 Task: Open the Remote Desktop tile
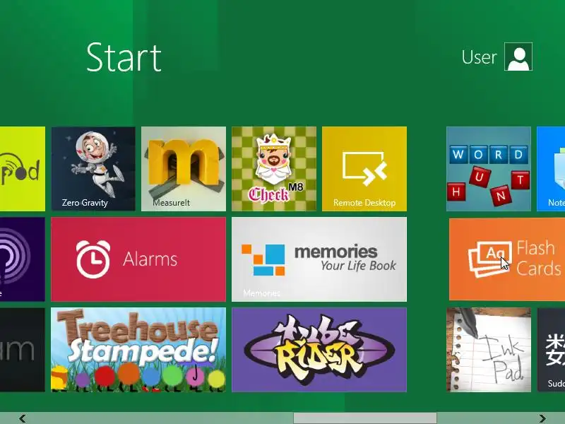(364, 169)
